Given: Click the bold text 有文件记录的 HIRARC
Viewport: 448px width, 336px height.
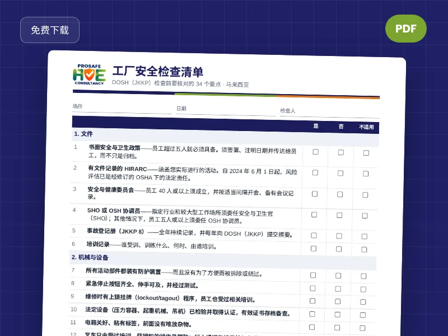Looking at the screenshot, I should click(118, 169).
